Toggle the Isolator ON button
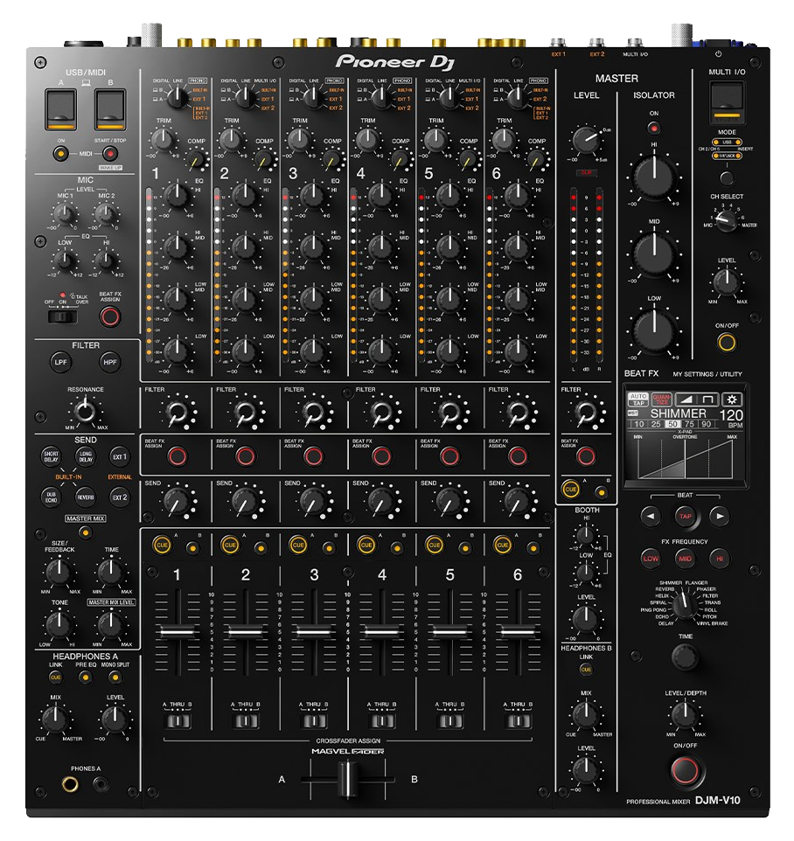 (x=654, y=128)
